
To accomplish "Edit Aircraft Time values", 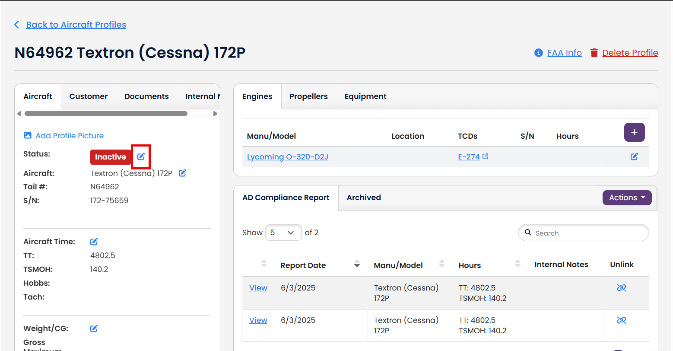I will 94,242.
